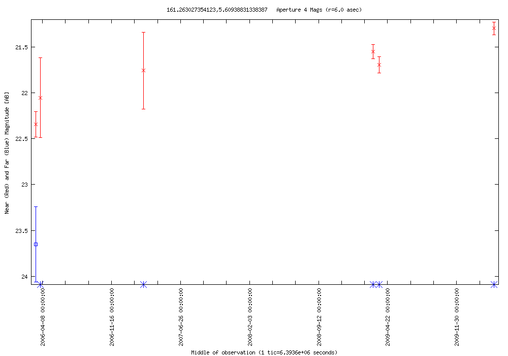Click the date label 2009-04-22 00:00:00
Screen dimensions: 508x356
point(388,317)
